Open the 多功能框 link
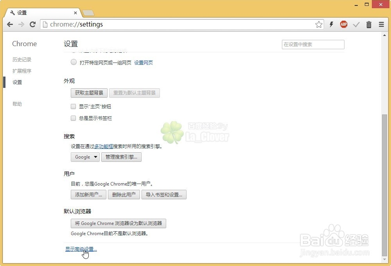Viewport: 391px width, 266px height. (x=104, y=146)
